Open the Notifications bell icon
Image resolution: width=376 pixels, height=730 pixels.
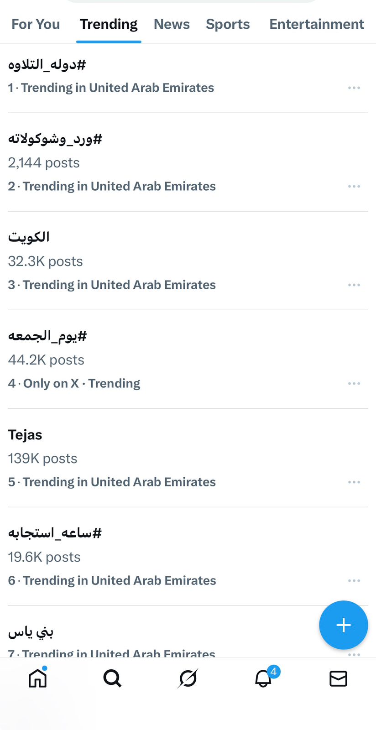(263, 678)
